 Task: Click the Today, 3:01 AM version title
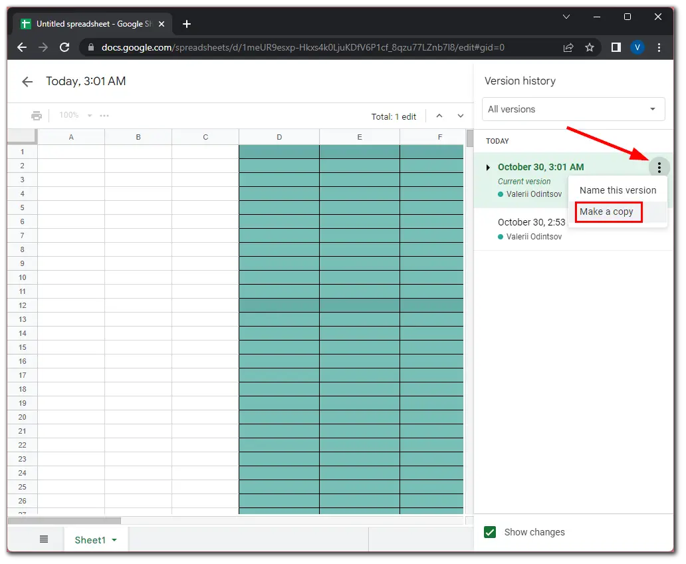86,81
